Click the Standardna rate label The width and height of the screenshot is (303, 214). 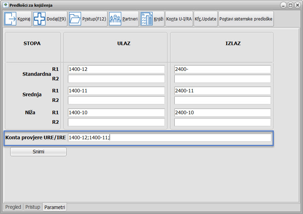pos(37,74)
